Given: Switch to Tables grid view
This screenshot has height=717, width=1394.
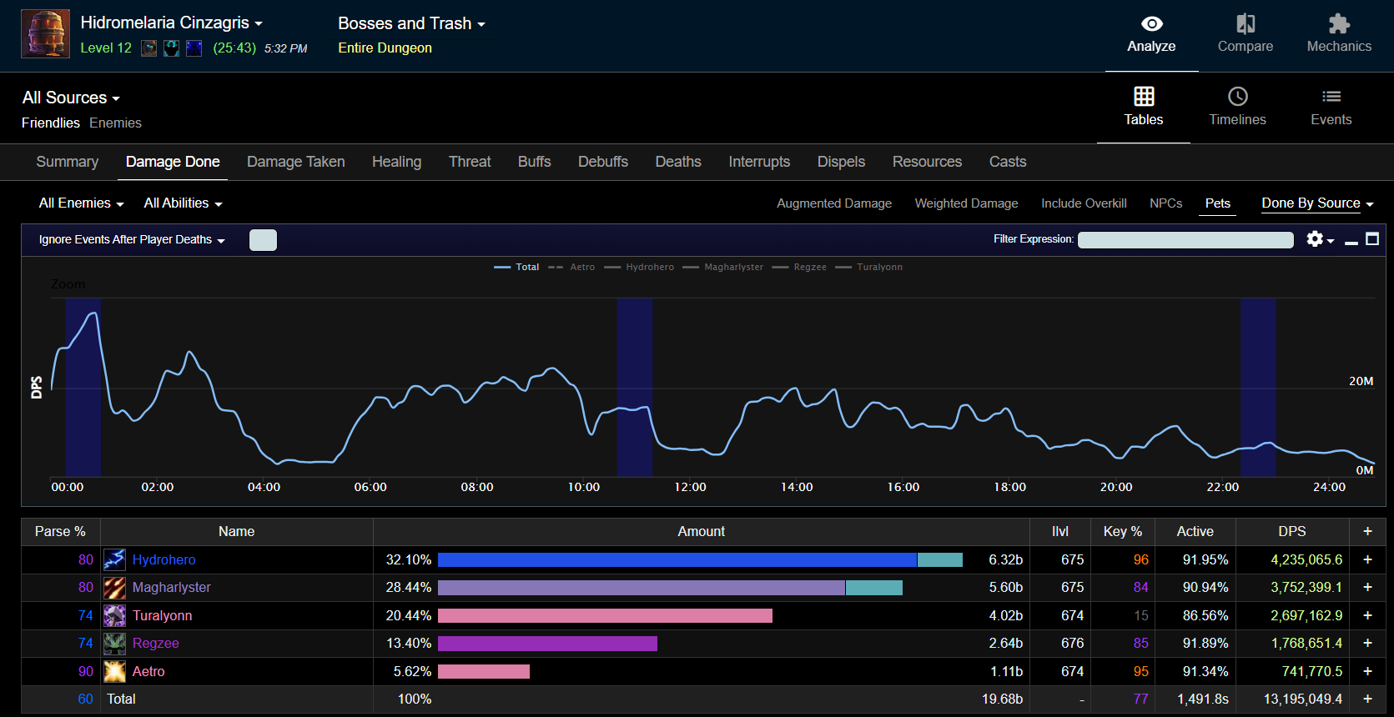Looking at the screenshot, I should pyautogui.click(x=1144, y=96).
